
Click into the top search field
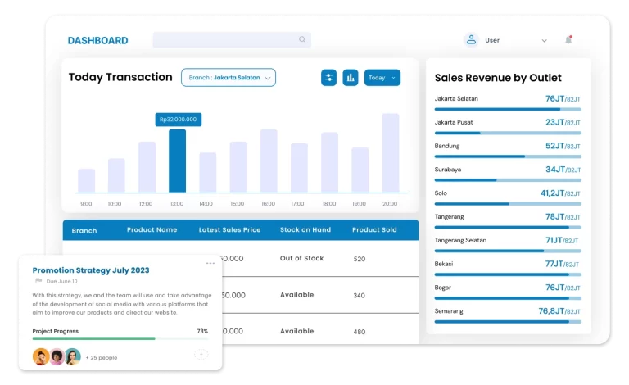[225, 39]
